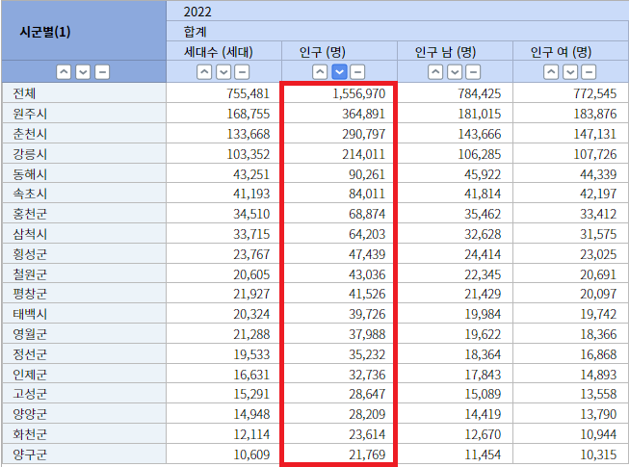Select the 태백시 row label
Viewport: 629px width, 467px height.
[84, 314]
